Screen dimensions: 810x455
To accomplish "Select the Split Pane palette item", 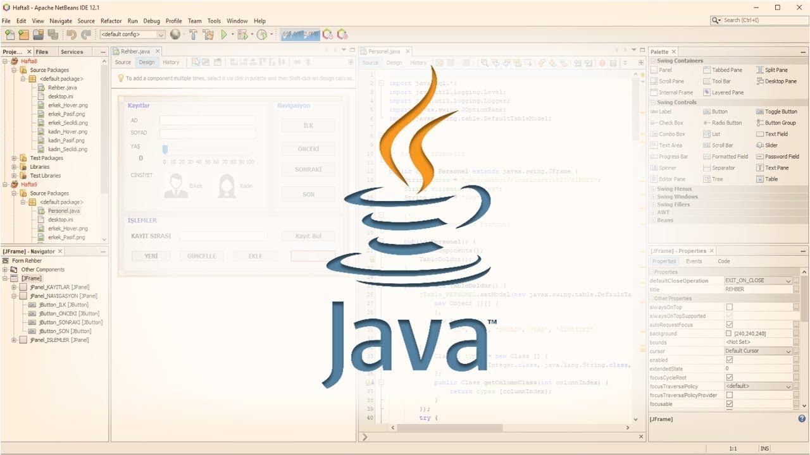I will (x=772, y=70).
